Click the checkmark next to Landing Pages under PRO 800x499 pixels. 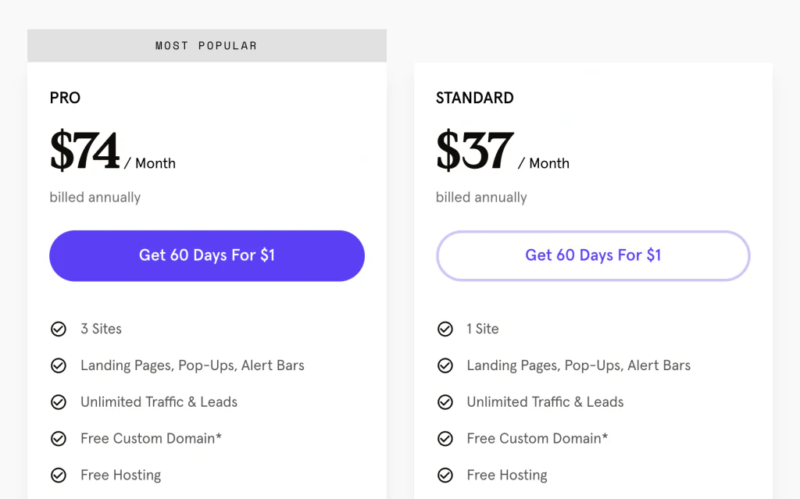(59, 365)
